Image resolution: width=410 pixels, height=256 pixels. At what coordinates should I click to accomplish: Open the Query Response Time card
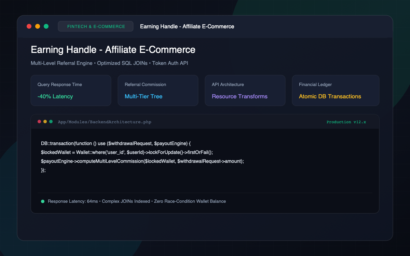[x=71, y=90]
